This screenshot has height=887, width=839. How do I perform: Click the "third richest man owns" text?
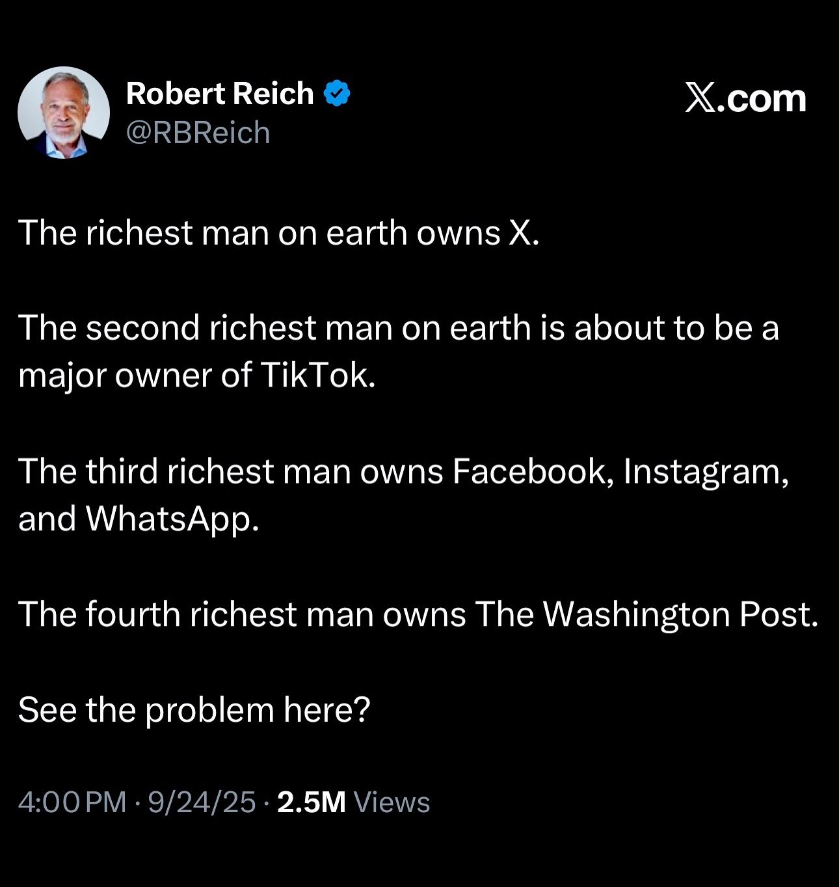tap(264, 471)
